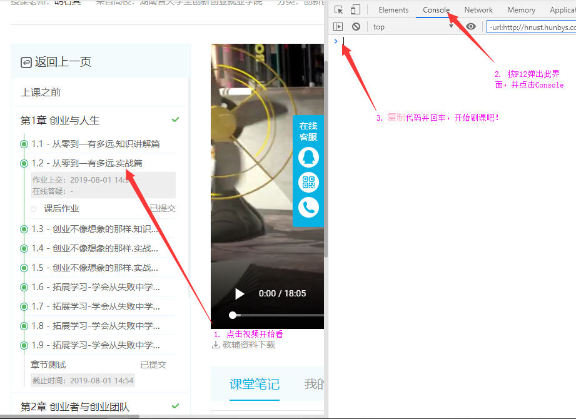
Task: Click the 第2章 completed checkmark
Action: [x=176, y=406]
